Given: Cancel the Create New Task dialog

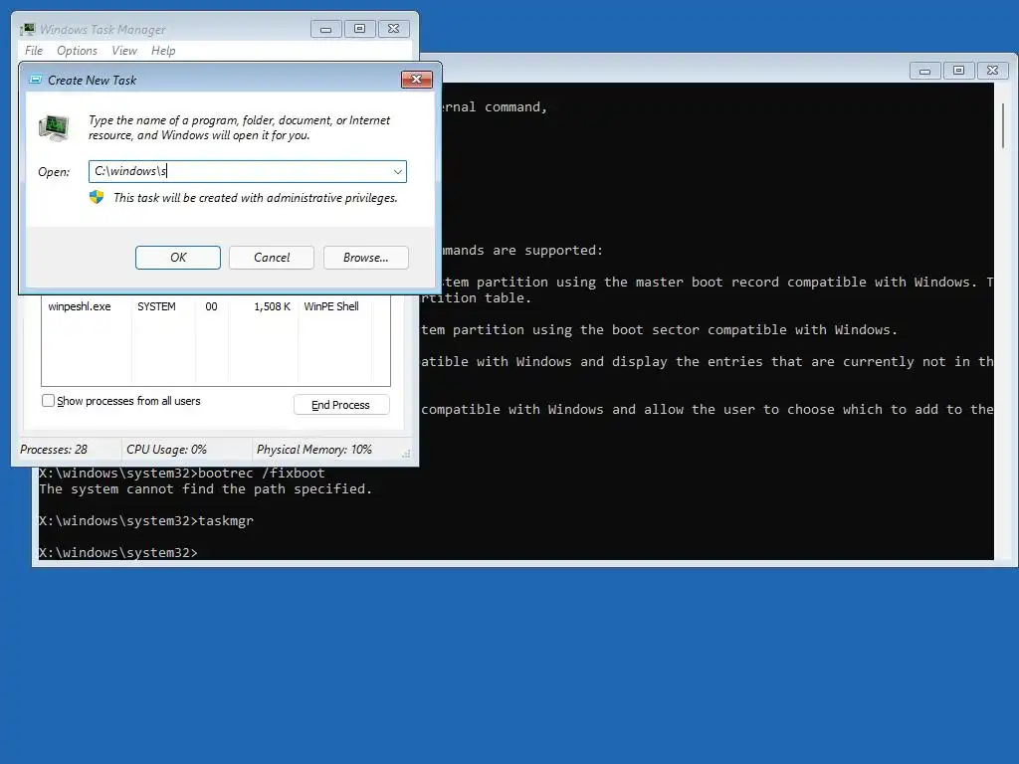Looking at the screenshot, I should (x=272, y=258).
